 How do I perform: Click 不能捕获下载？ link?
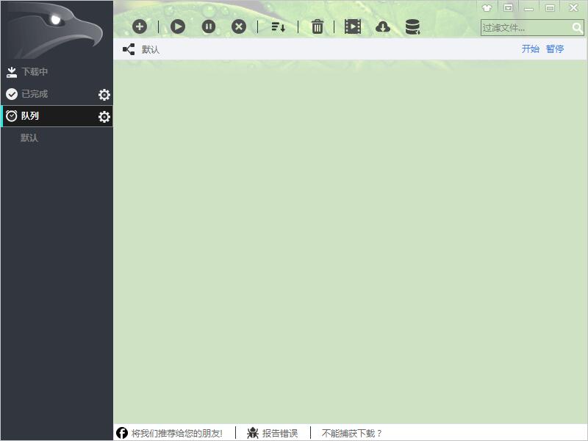click(352, 433)
